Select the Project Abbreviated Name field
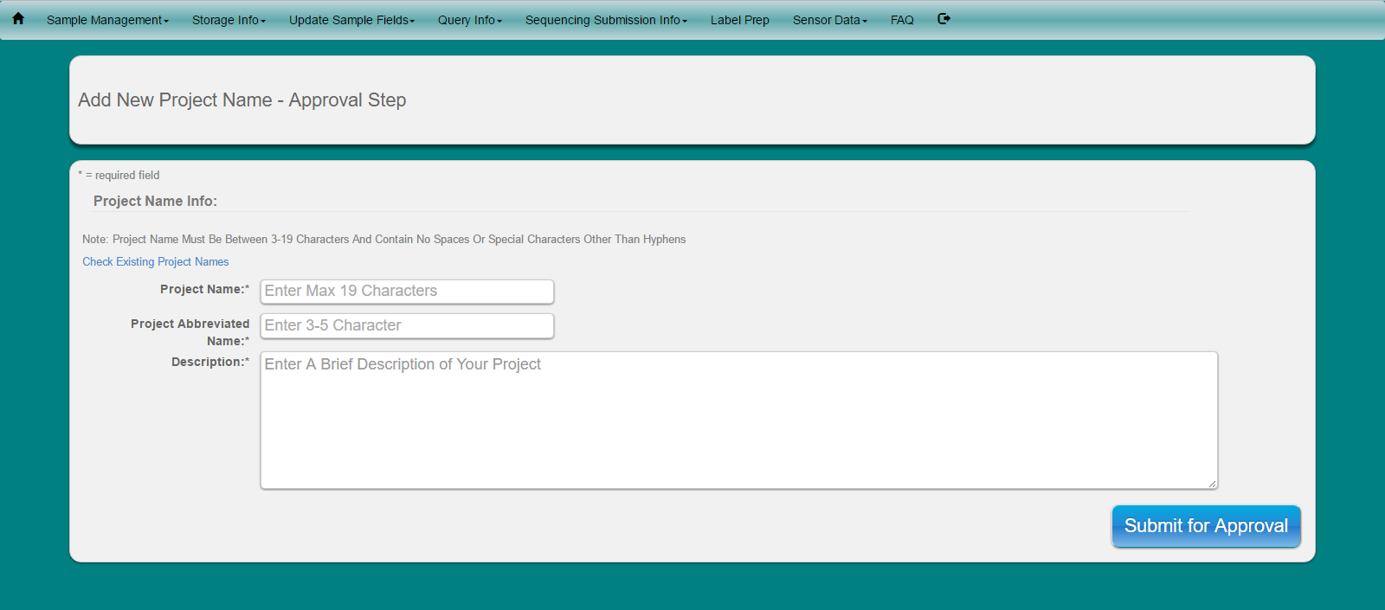The height and width of the screenshot is (610, 1385). [x=407, y=326]
